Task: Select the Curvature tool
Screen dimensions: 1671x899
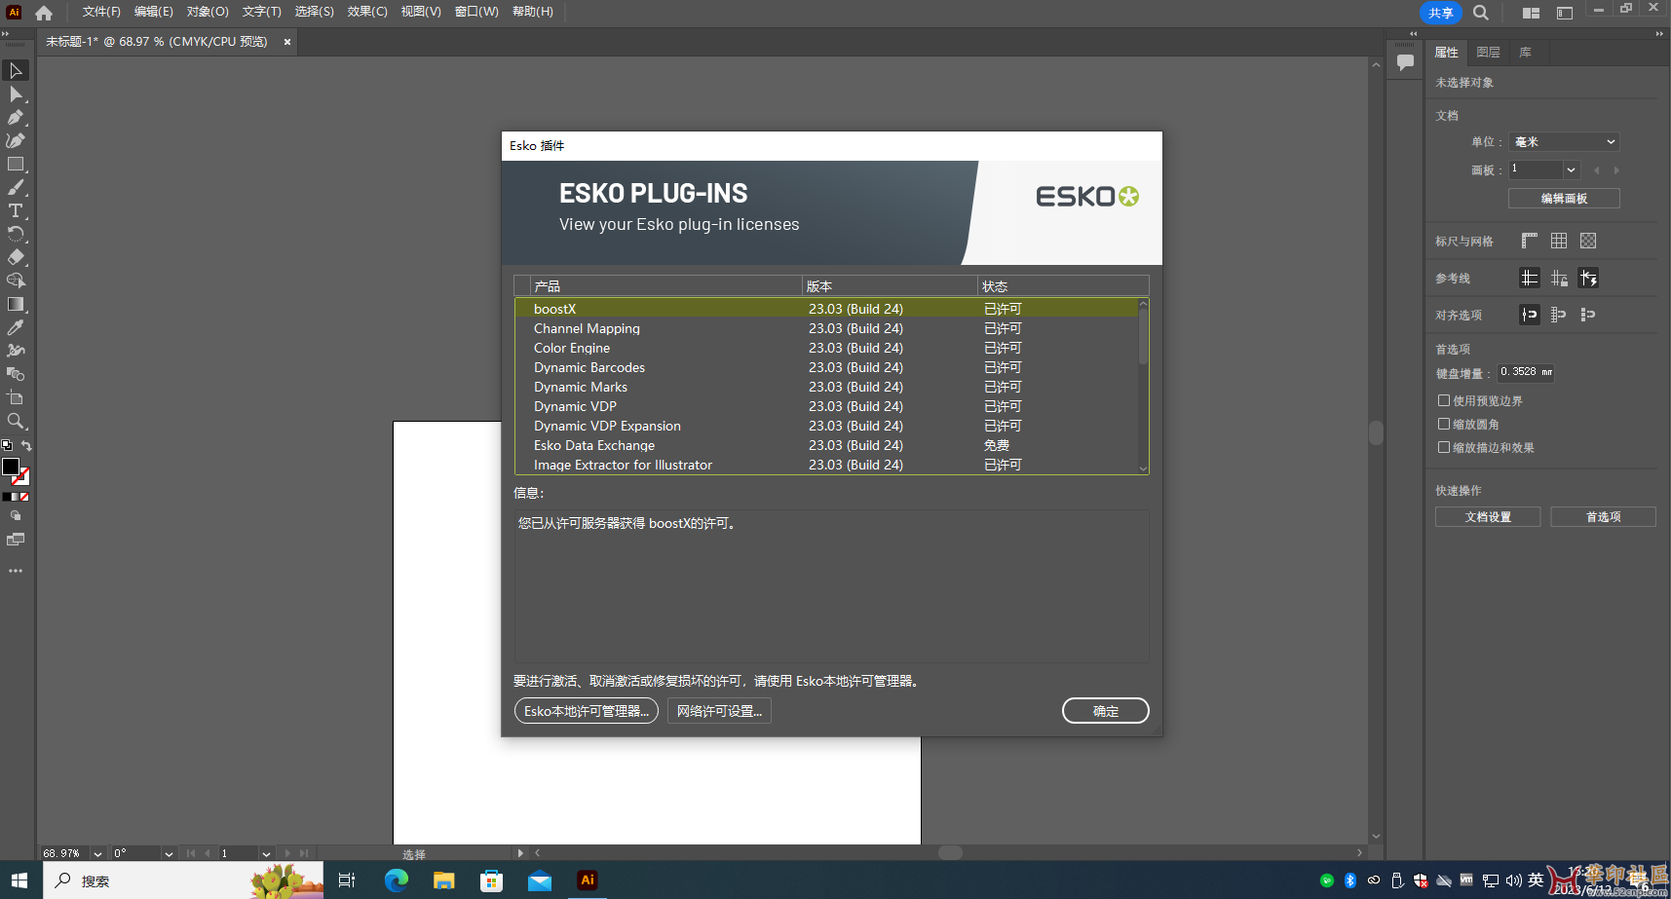Action: [16, 140]
